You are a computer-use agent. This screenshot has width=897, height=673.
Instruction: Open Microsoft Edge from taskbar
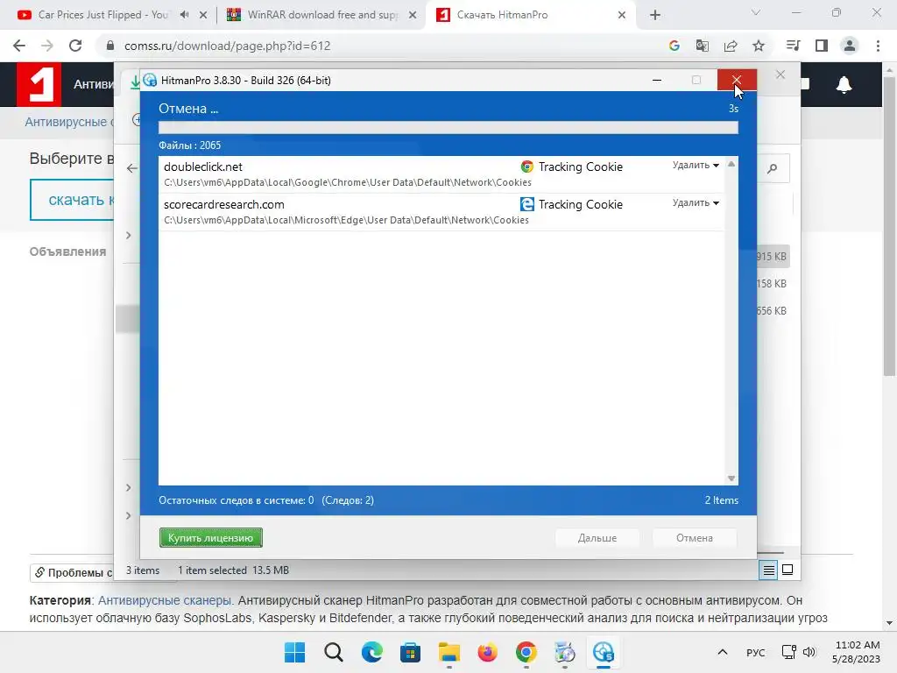(x=371, y=652)
